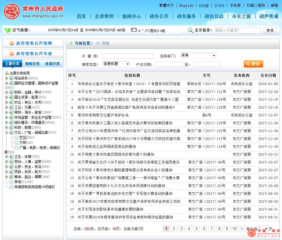Click the 主题分类目录 root tree icon
The height and width of the screenshot is (240, 282).
(x=7, y=73)
